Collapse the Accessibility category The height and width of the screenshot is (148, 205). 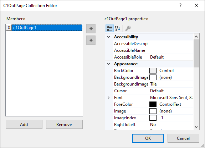109,37
